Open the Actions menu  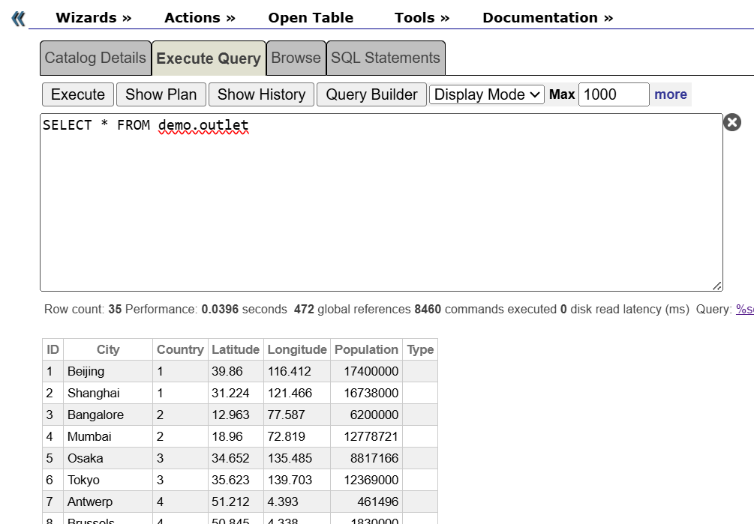pyautogui.click(x=200, y=18)
